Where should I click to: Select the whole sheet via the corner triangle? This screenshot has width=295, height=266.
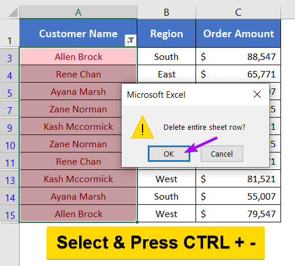click(x=13, y=12)
